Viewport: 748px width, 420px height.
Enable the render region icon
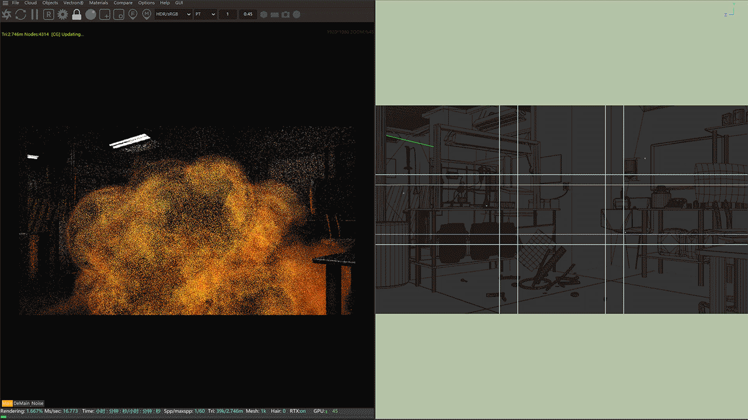[x=105, y=15]
